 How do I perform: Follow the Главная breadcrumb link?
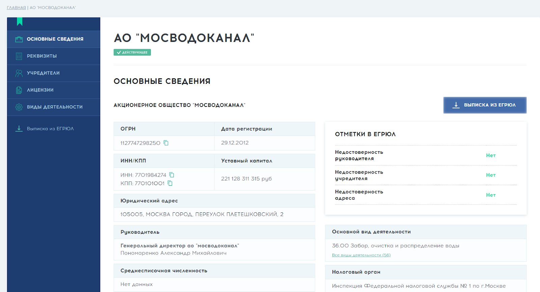point(16,8)
